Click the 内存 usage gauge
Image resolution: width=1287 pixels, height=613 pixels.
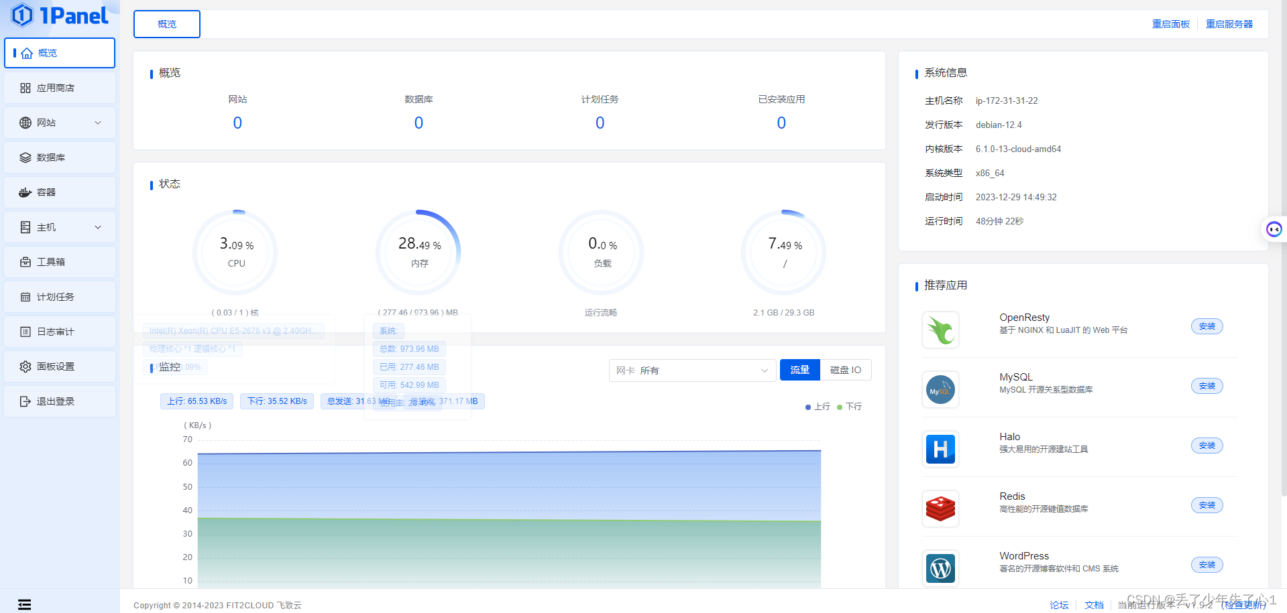coord(419,253)
